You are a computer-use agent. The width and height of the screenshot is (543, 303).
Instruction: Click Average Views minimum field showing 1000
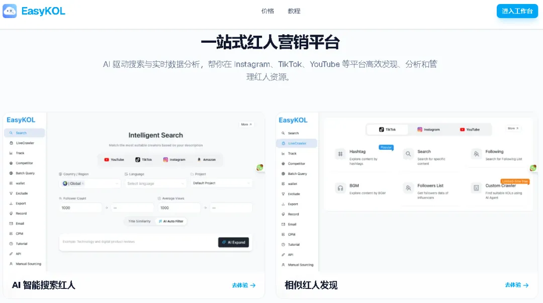(179, 208)
